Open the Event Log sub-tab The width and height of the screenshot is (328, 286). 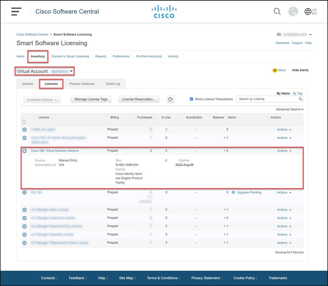click(x=113, y=84)
